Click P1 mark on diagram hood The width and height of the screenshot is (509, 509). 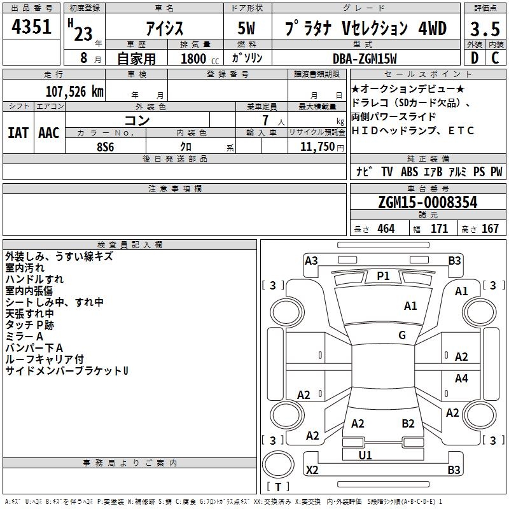point(383,276)
